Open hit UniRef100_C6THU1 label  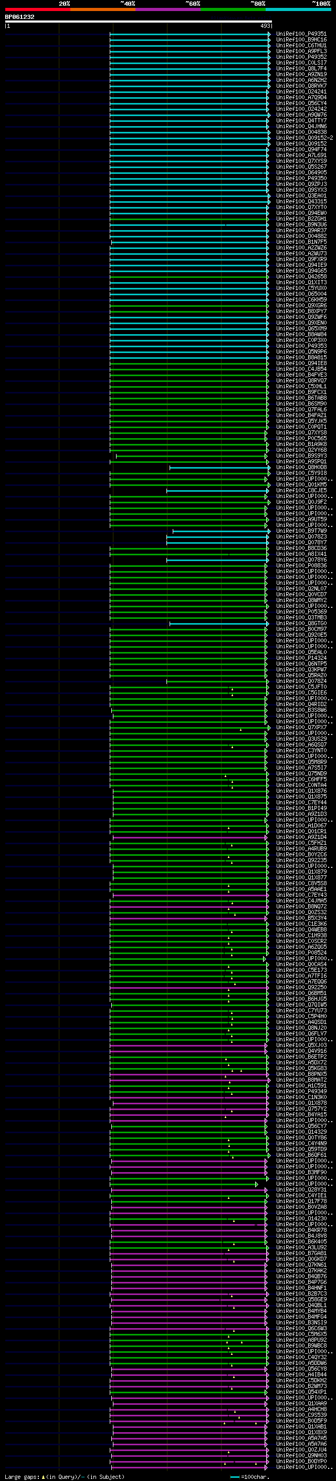pyautogui.click(x=301, y=45)
